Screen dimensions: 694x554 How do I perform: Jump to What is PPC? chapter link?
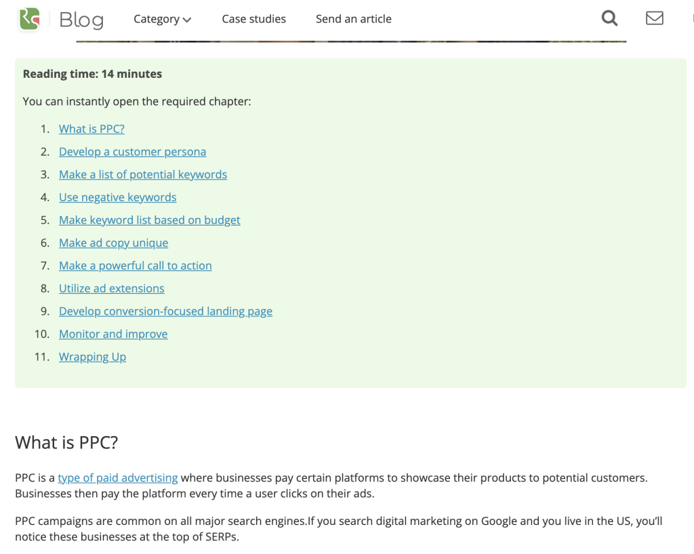click(x=91, y=129)
